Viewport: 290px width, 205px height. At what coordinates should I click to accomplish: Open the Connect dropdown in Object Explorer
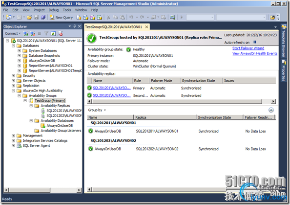click(x=13, y=34)
